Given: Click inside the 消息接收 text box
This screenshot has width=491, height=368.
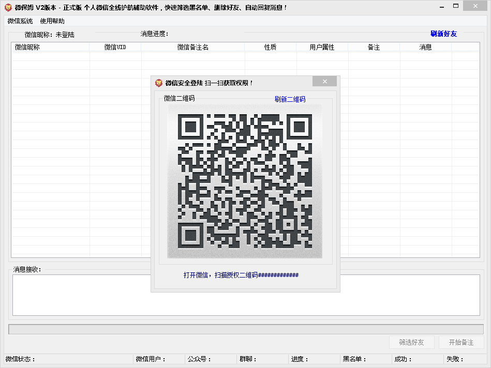Looking at the screenshot, I should coord(246,295).
